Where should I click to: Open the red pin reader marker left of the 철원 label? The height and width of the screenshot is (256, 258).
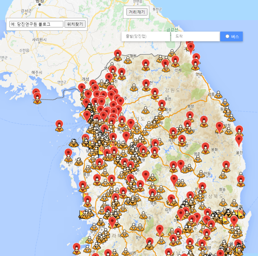[x=118, y=55]
